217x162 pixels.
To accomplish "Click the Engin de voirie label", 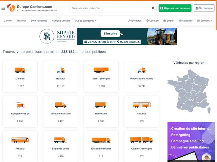I will 60,148.
